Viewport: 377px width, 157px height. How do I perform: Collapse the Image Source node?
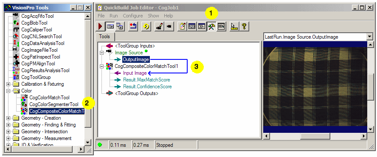pos(102,53)
